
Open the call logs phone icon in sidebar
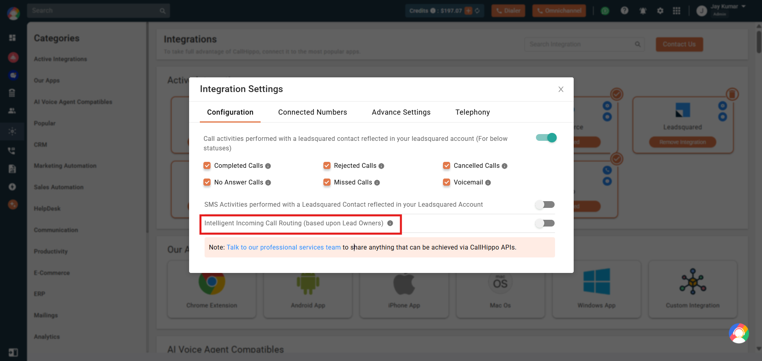tap(12, 151)
